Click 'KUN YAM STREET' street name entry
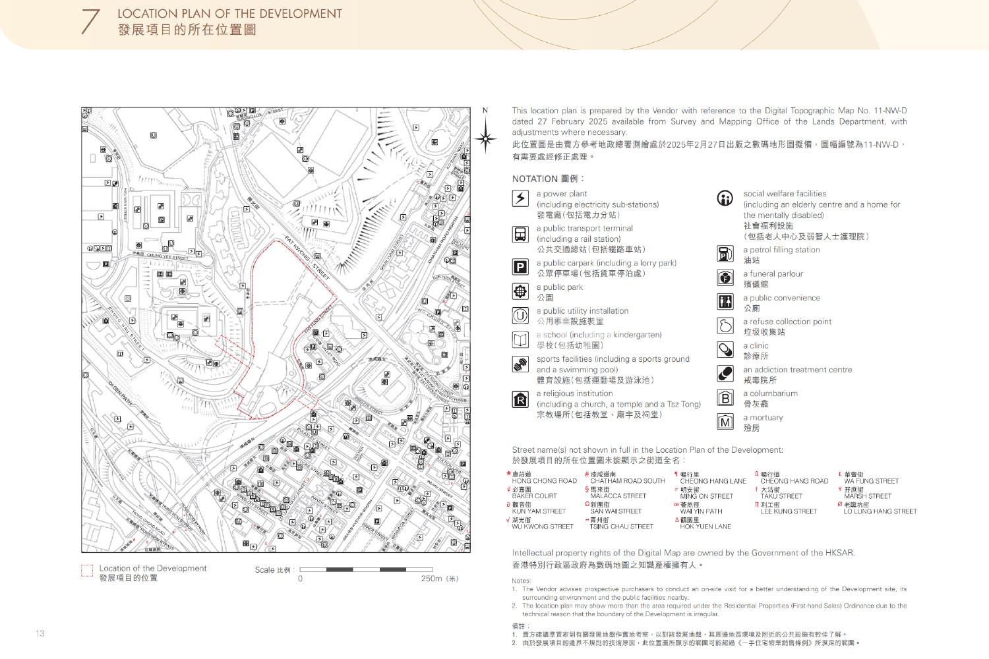This screenshot has width=989, height=659. [539, 511]
